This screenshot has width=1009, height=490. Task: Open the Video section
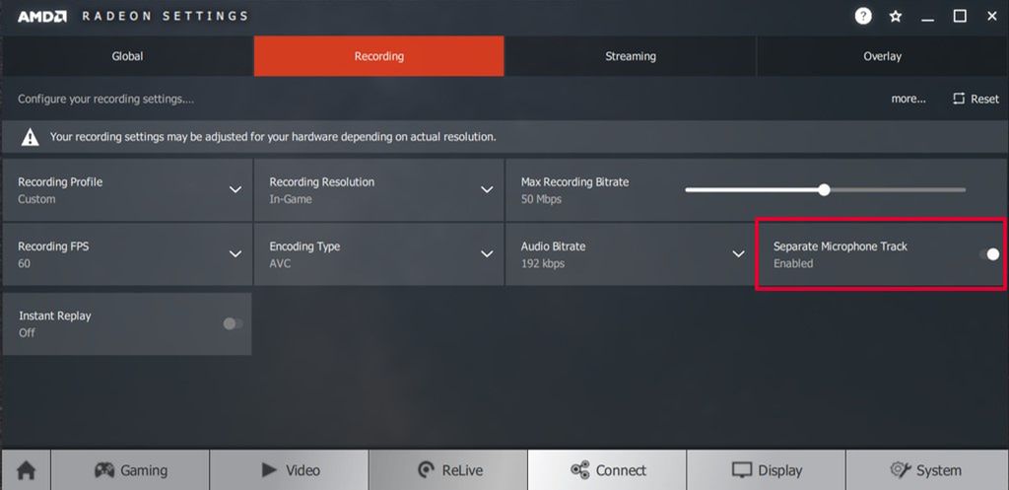tap(289, 470)
